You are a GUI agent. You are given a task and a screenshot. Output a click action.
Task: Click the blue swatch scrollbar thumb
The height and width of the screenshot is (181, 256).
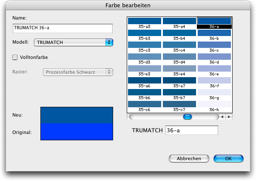188,117
